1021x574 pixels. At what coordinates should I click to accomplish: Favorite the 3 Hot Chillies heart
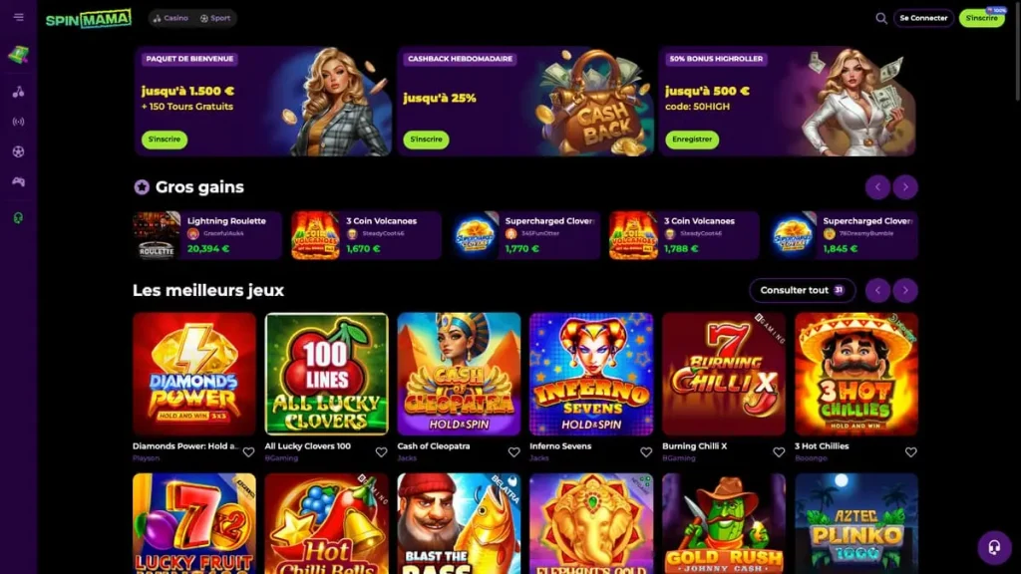[x=911, y=451]
